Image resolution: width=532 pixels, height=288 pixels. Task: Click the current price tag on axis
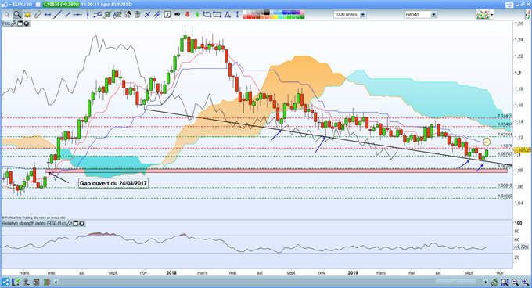(523, 150)
